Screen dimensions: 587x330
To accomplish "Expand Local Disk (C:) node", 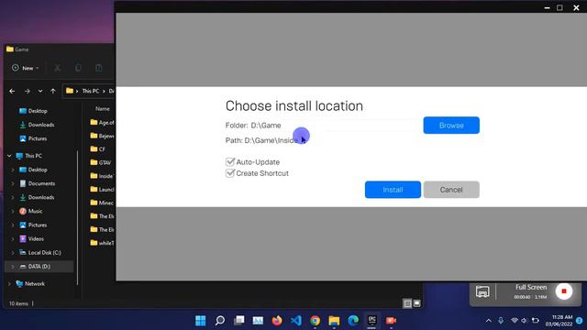I will [x=13, y=253].
